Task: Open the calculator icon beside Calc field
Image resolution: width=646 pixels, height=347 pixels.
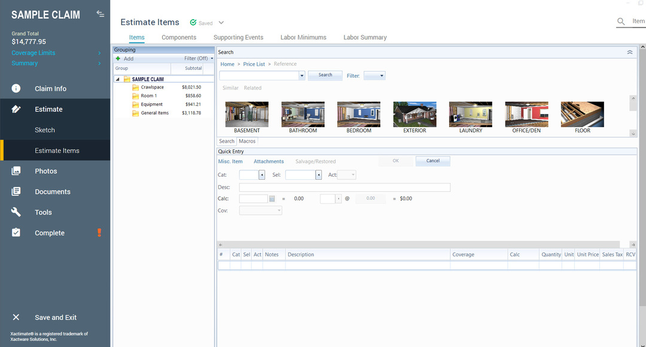Action: 272,198
